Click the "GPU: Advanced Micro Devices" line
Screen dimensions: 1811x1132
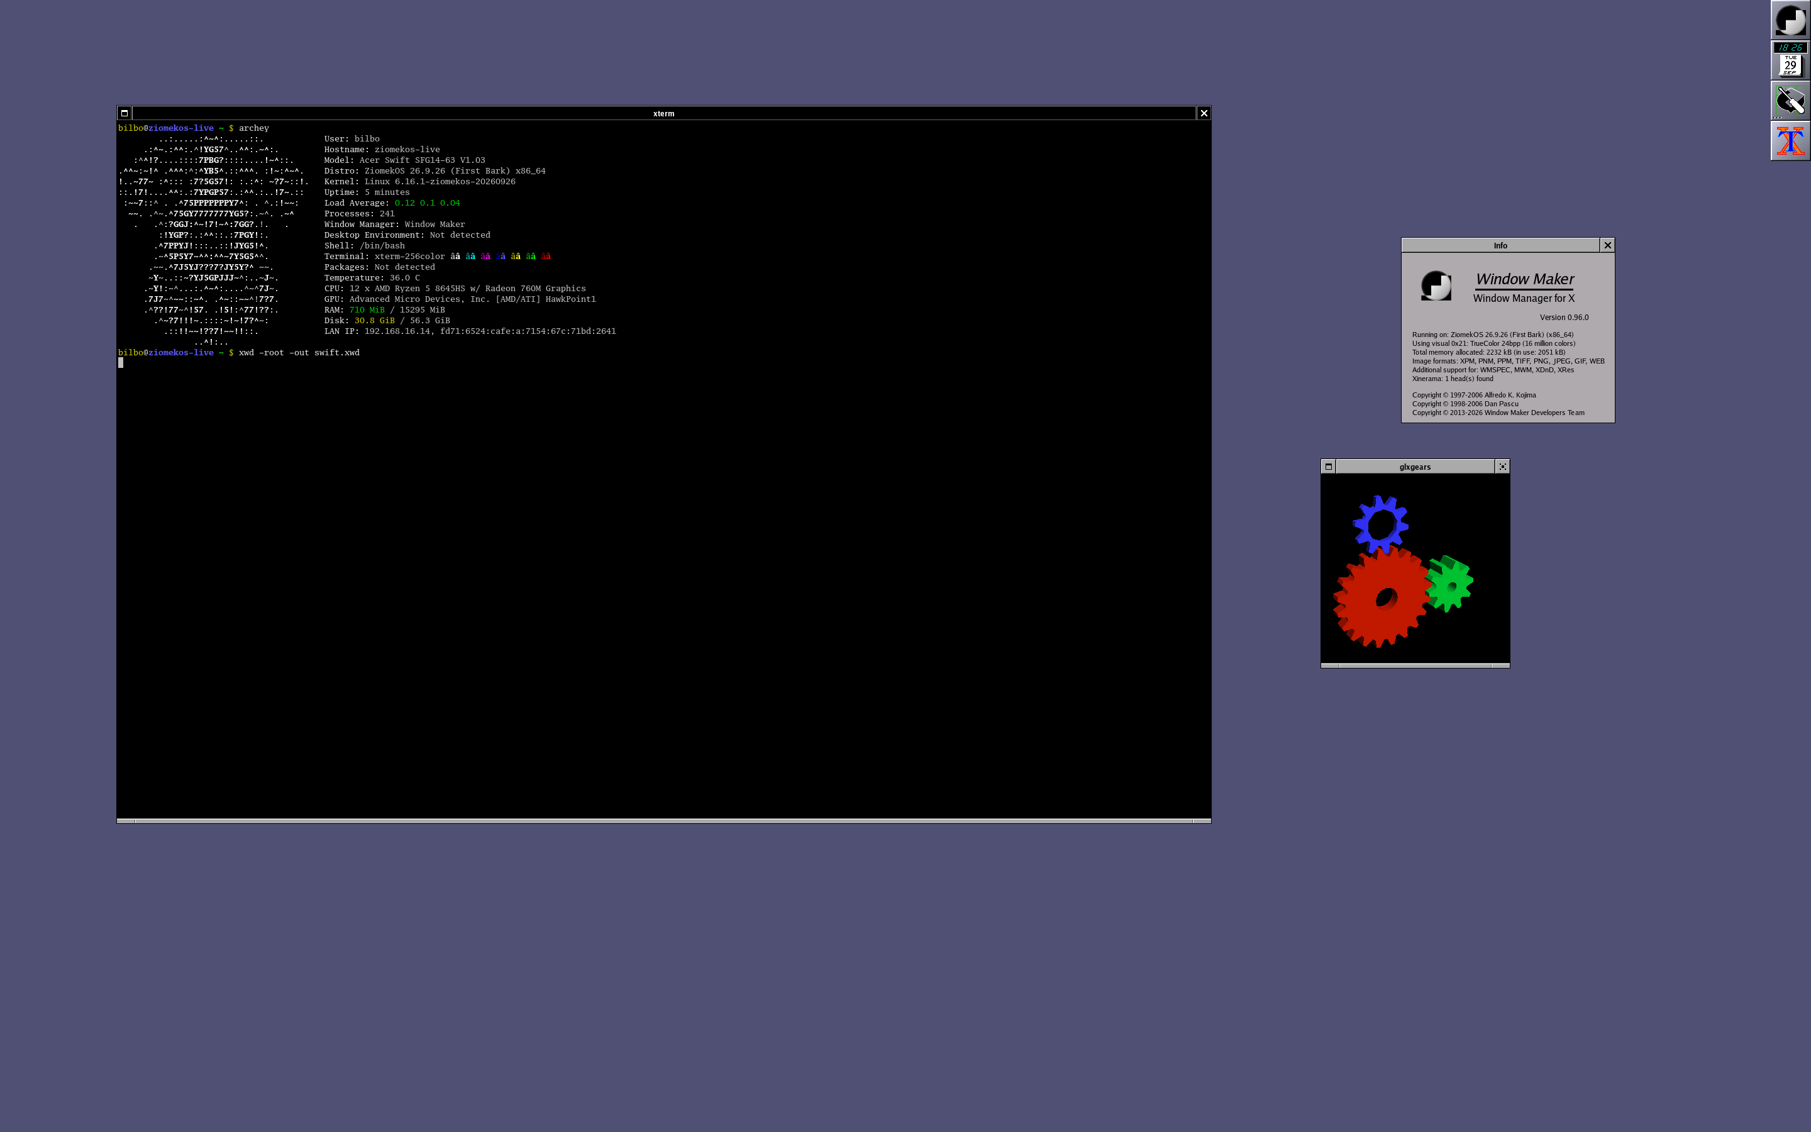[x=460, y=299]
